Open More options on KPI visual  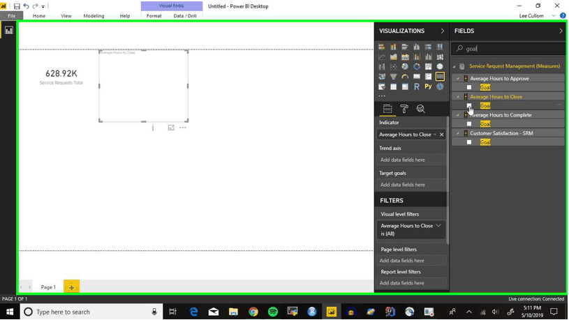[182, 128]
